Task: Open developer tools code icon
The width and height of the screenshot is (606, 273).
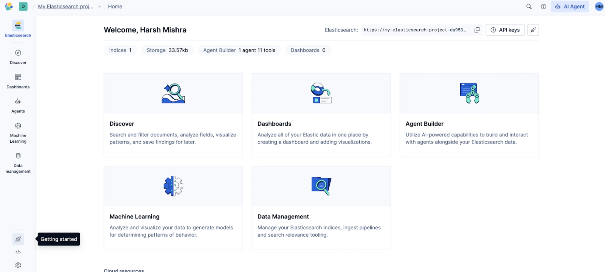Action: pyautogui.click(x=18, y=252)
